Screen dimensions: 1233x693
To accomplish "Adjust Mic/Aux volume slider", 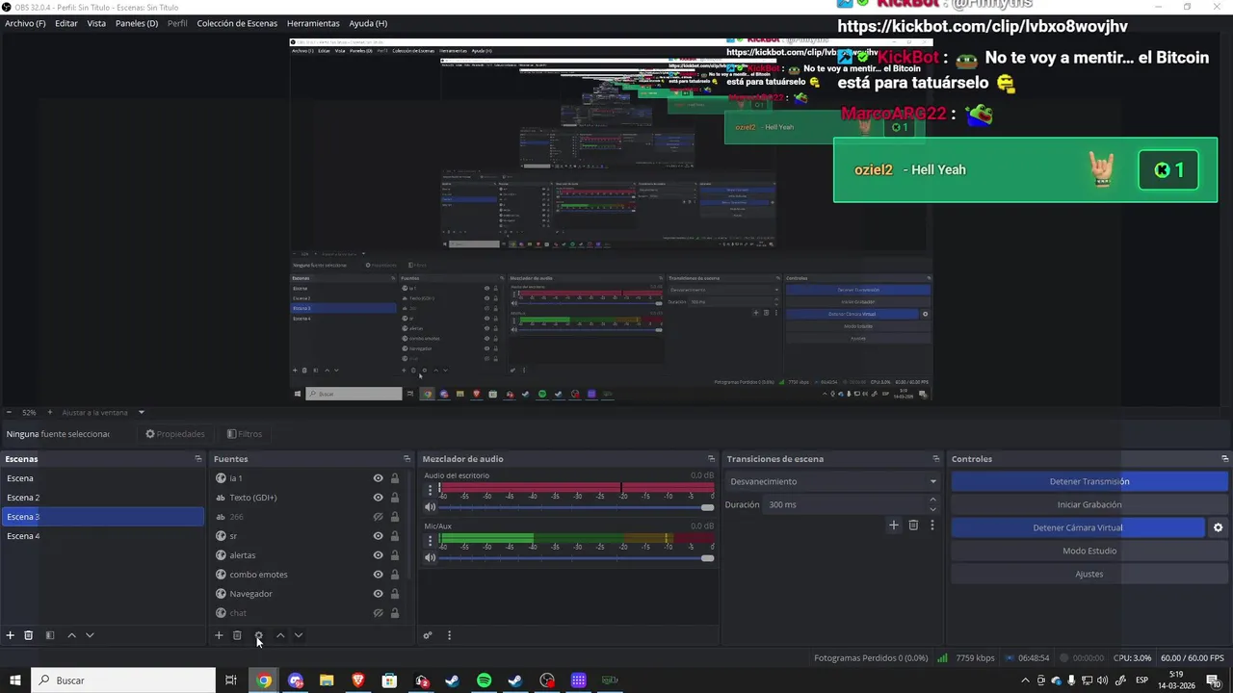I will tap(574, 558).
